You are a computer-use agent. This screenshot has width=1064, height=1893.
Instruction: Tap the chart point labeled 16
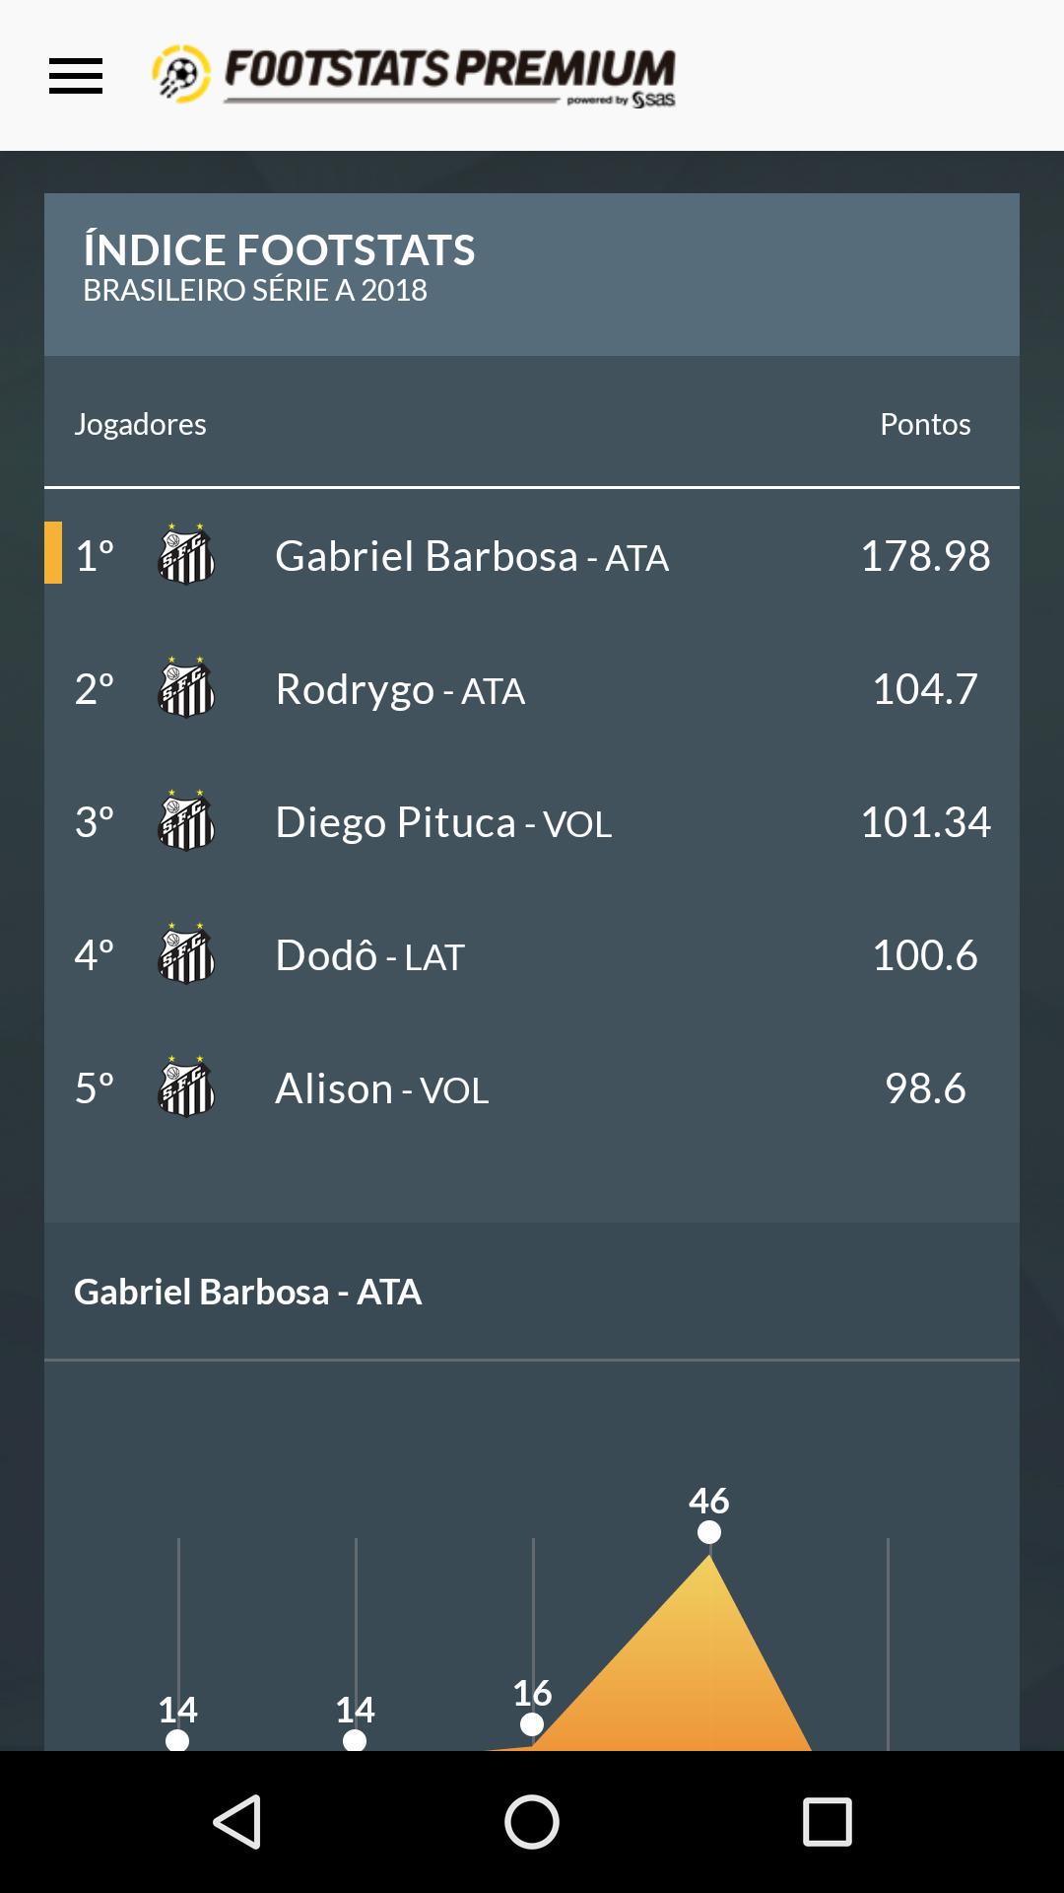tap(532, 1724)
